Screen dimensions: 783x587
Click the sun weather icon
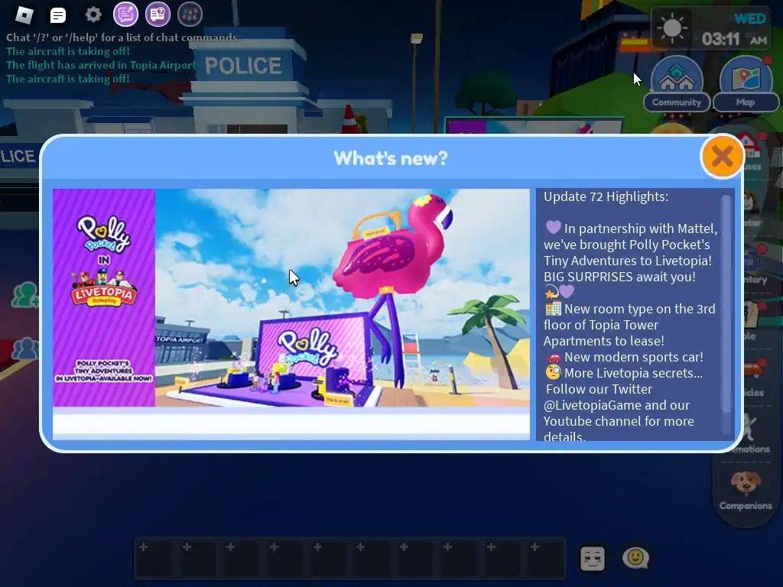[x=671, y=28]
